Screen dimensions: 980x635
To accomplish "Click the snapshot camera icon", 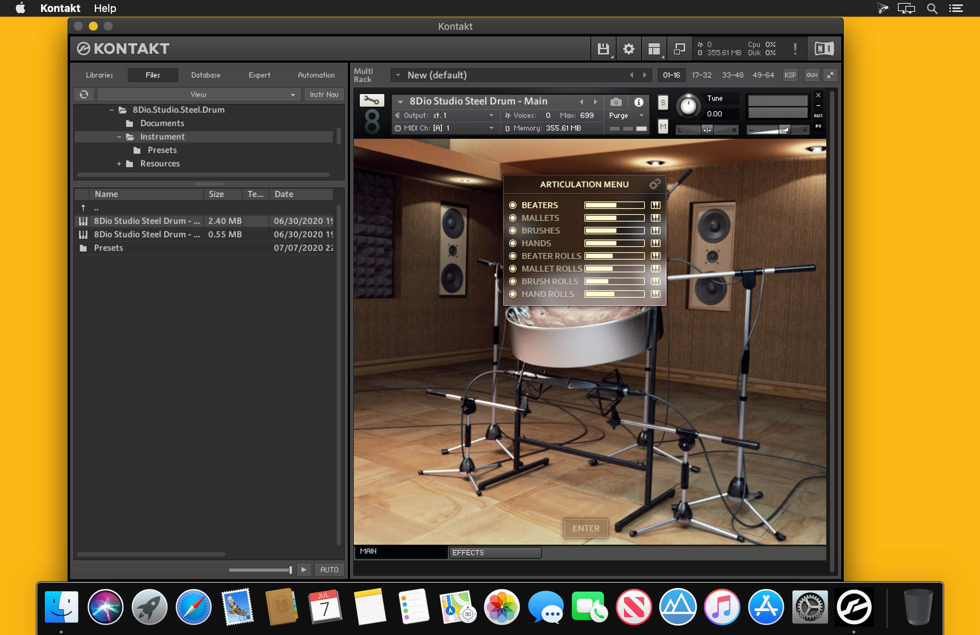I will click(x=616, y=102).
